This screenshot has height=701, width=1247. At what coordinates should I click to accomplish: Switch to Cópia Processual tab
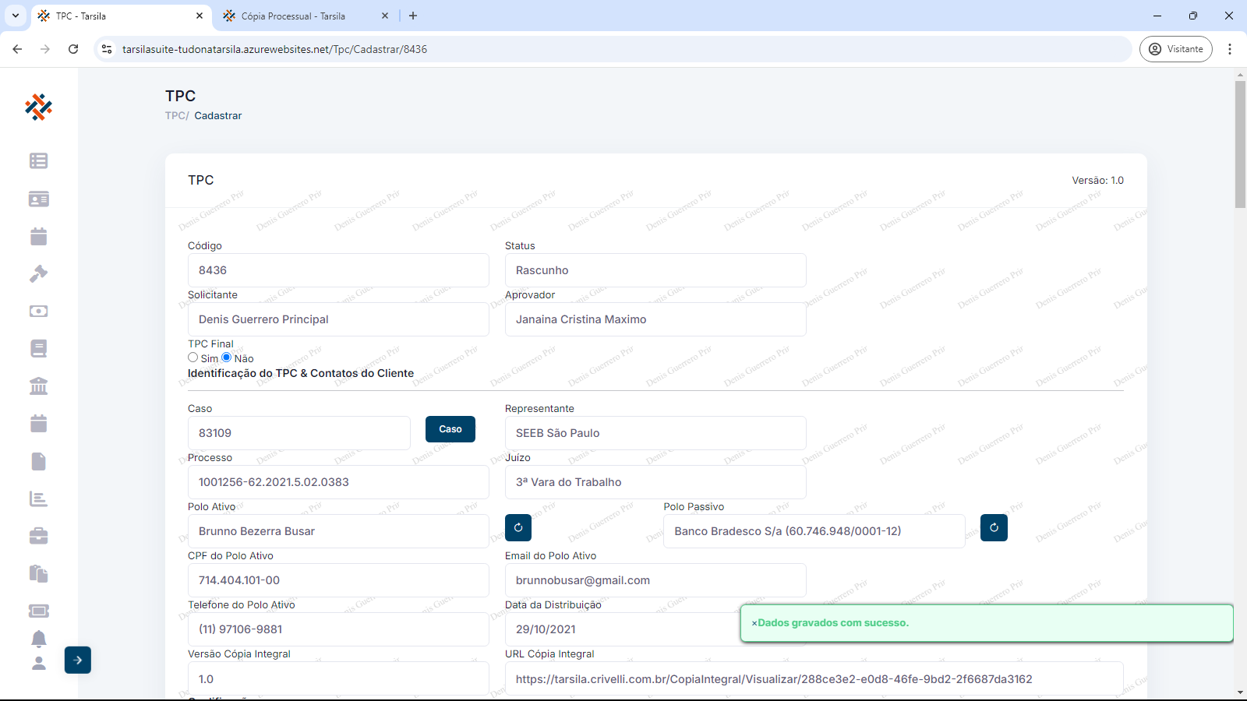[x=292, y=16]
